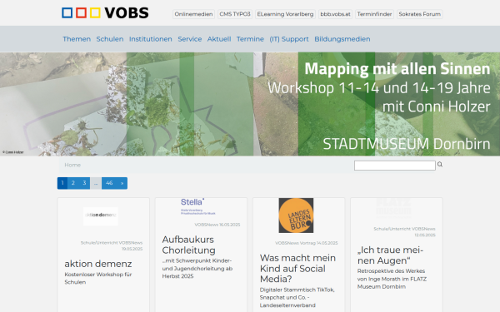
Task: Open the (IT) Support menu
Action: [289, 39]
